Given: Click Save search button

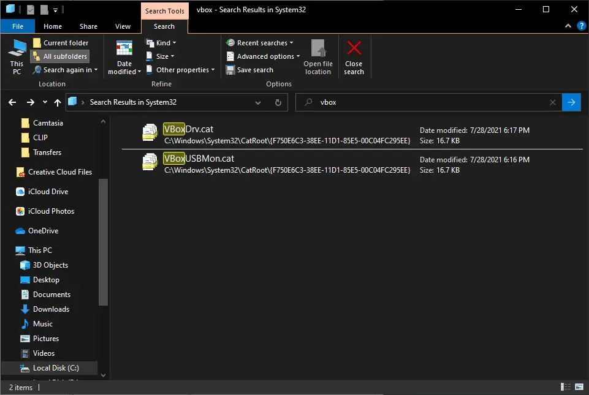Looking at the screenshot, I should click(x=250, y=70).
